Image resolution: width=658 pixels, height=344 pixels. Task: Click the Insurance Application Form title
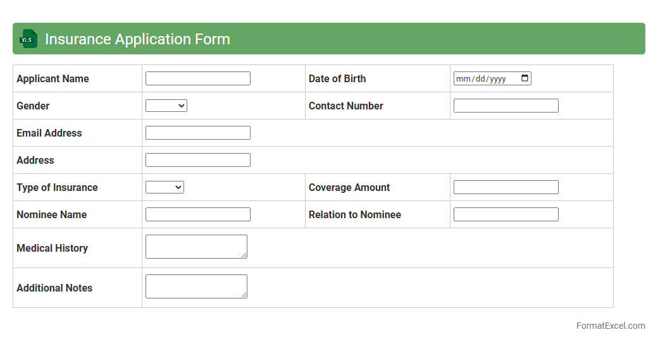pyautogui.click(x=137, y=39)
